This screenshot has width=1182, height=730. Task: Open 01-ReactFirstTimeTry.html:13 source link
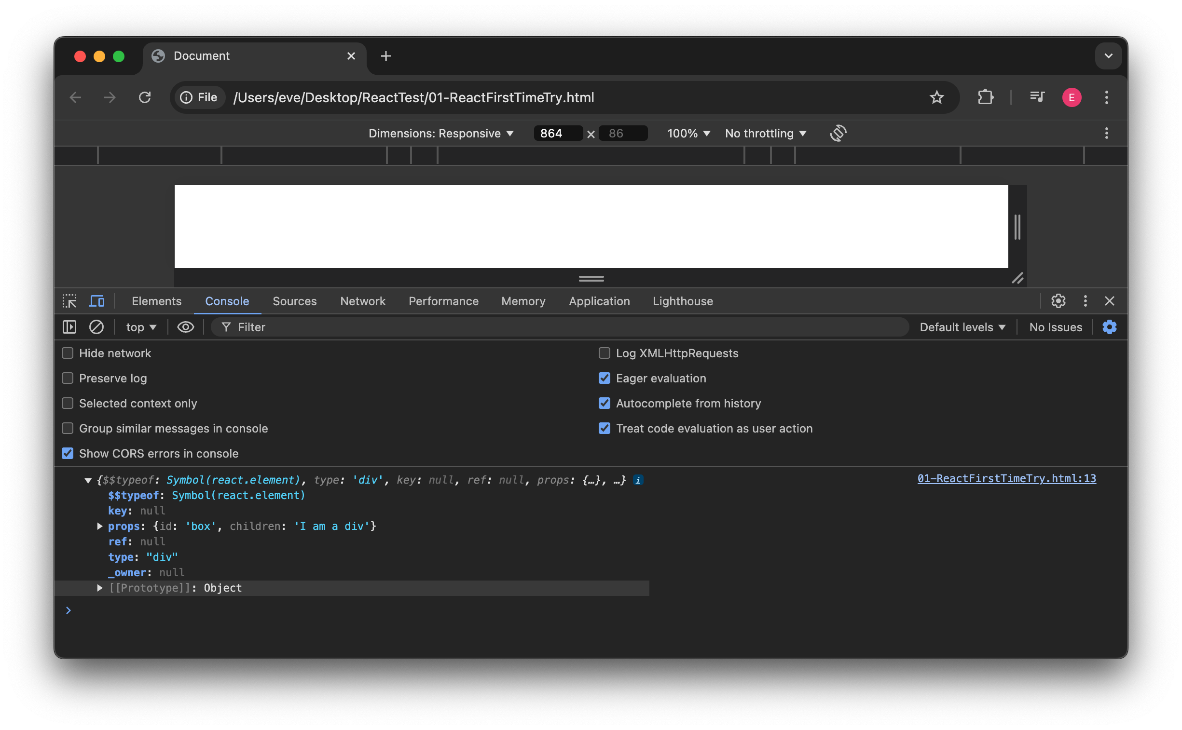coord(1006,478)
